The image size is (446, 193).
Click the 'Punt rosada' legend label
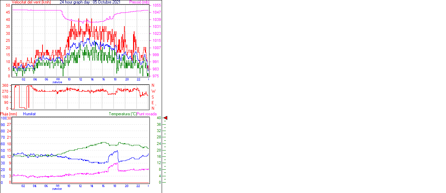147,114
